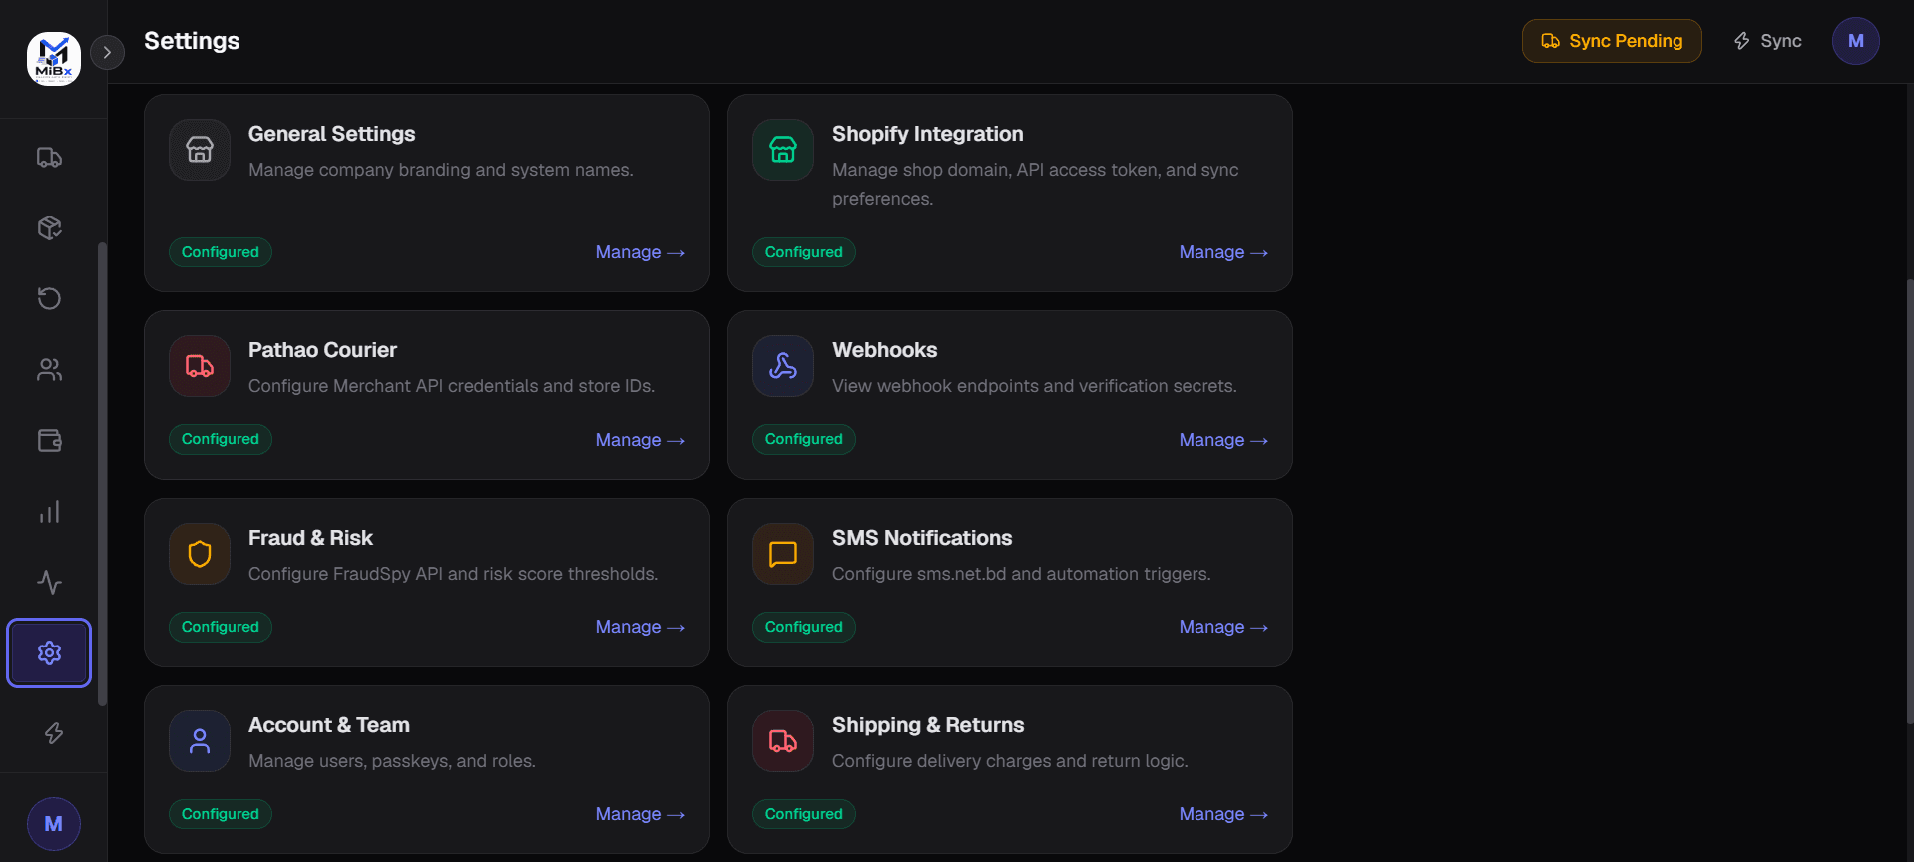
Task: Click the SMS Notifications card title
Action: 922,538
